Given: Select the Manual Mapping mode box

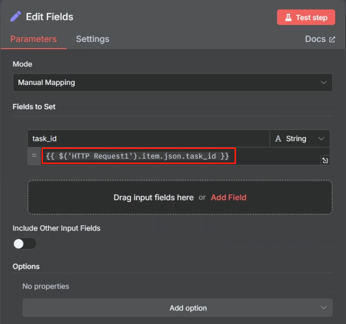Looking at the screenshot, I should tap(173, 82).
